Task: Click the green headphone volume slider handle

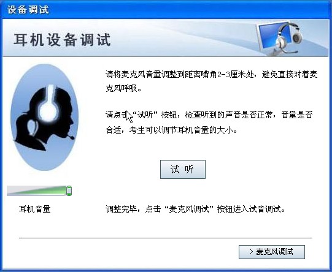Action: point(69,191)
